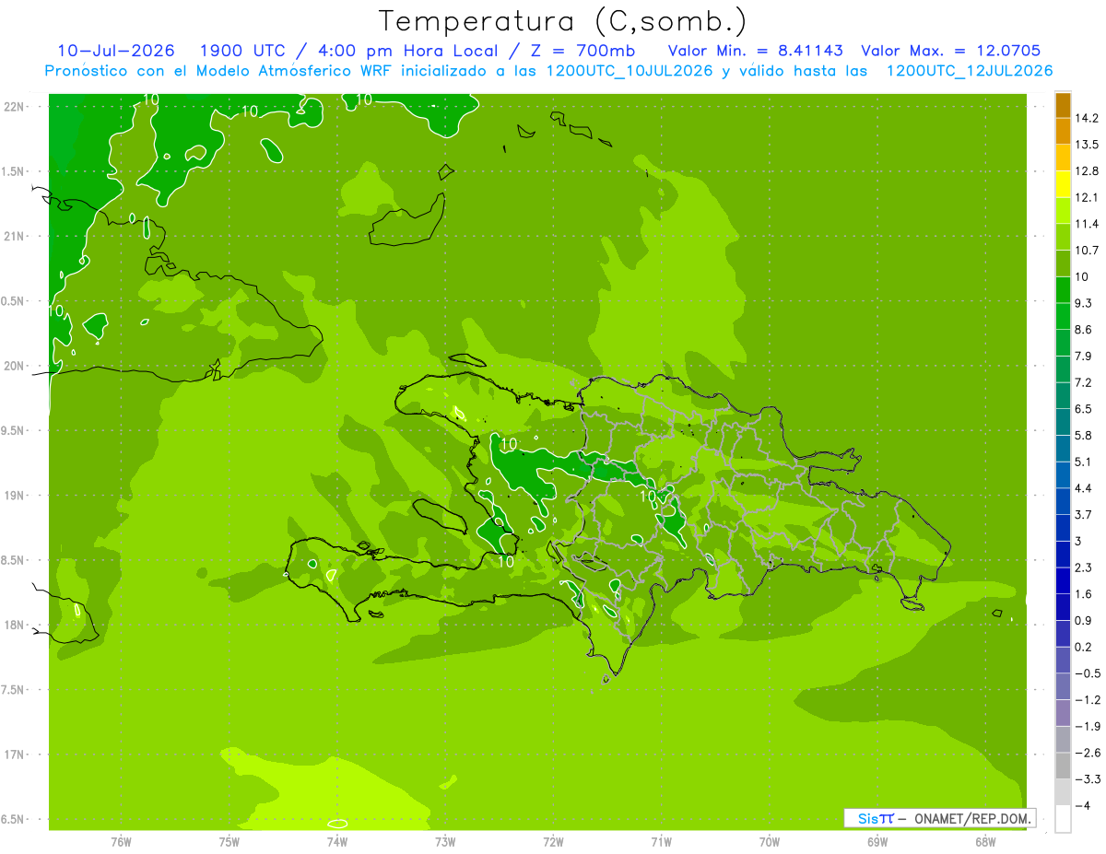Click the latitude label "18N"
The height and width of the screenshot is (854, 1106).
[x=14, y=625]
